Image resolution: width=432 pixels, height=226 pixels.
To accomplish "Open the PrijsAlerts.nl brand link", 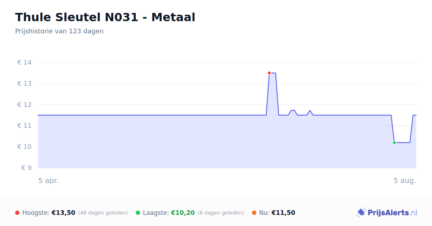I will tap(387, 213).
